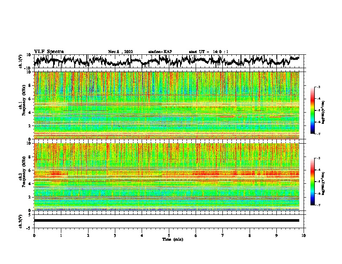This screenshot has height=264, width=342.
Task: Click the "-3" label on ch.2 color bar
Action: coord(319,158)
